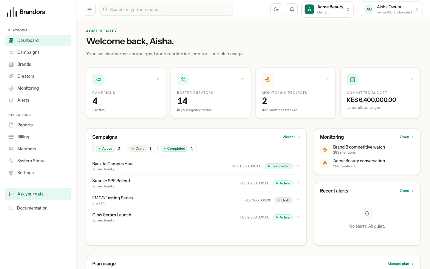Viewport: 430px width, 269px height.
Task: Filter campaigns by Draft status chip
Action: pos(140,149)
